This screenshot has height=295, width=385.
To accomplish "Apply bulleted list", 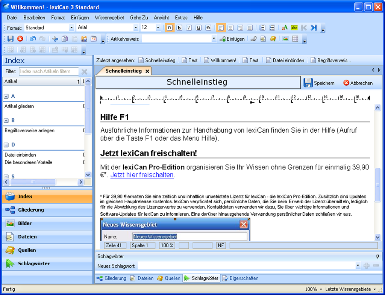I will coord(272,28).
